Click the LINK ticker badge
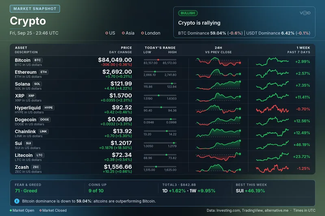 pyautogui.click(x=43, y=131)
